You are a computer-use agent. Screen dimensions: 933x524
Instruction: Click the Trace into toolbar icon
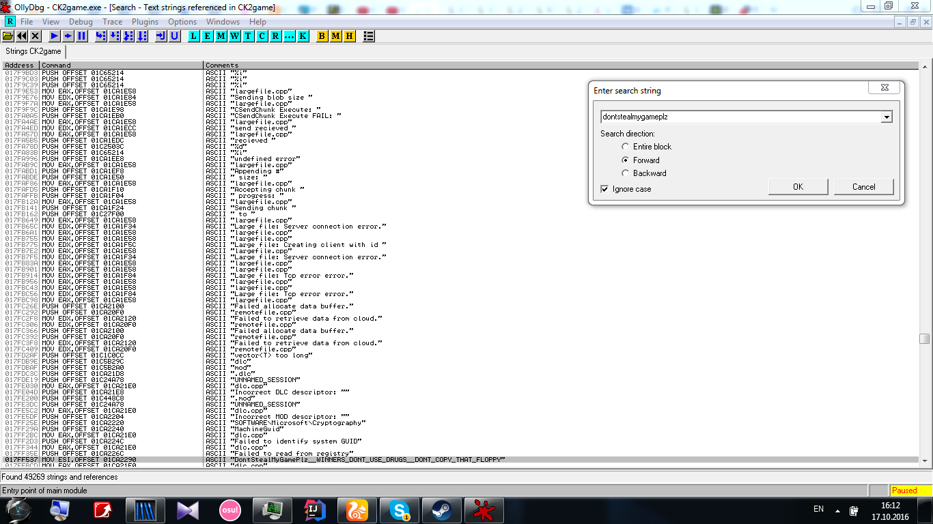(128, 36)
